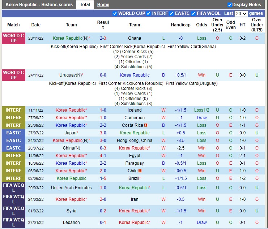Click the Date column header
Viewport: 268px width, 229px height.
tap(36, 25)
